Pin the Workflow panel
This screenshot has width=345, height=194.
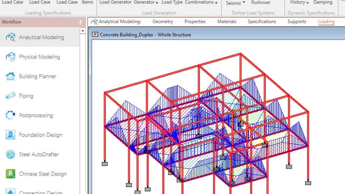(x=80, y=22)
